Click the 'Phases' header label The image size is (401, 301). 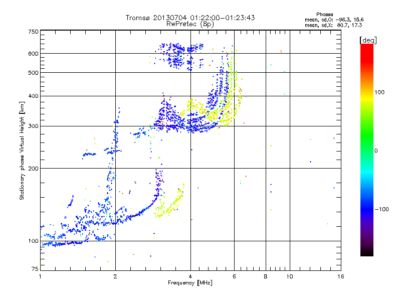tap(324, 15)
